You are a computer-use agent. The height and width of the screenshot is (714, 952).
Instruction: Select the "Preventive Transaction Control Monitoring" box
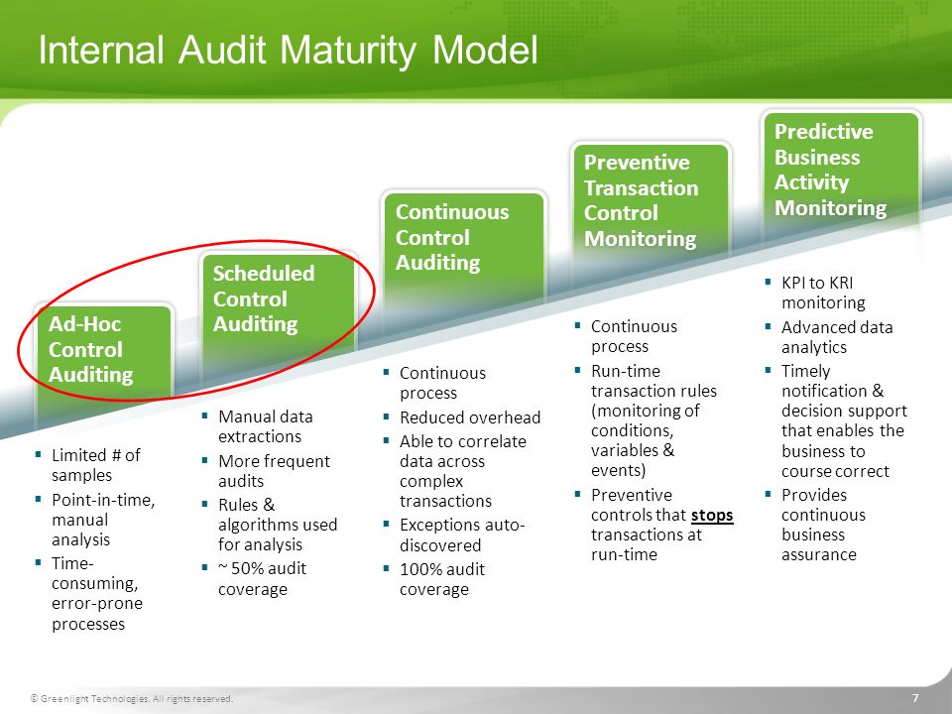click(x=651, y=208)
